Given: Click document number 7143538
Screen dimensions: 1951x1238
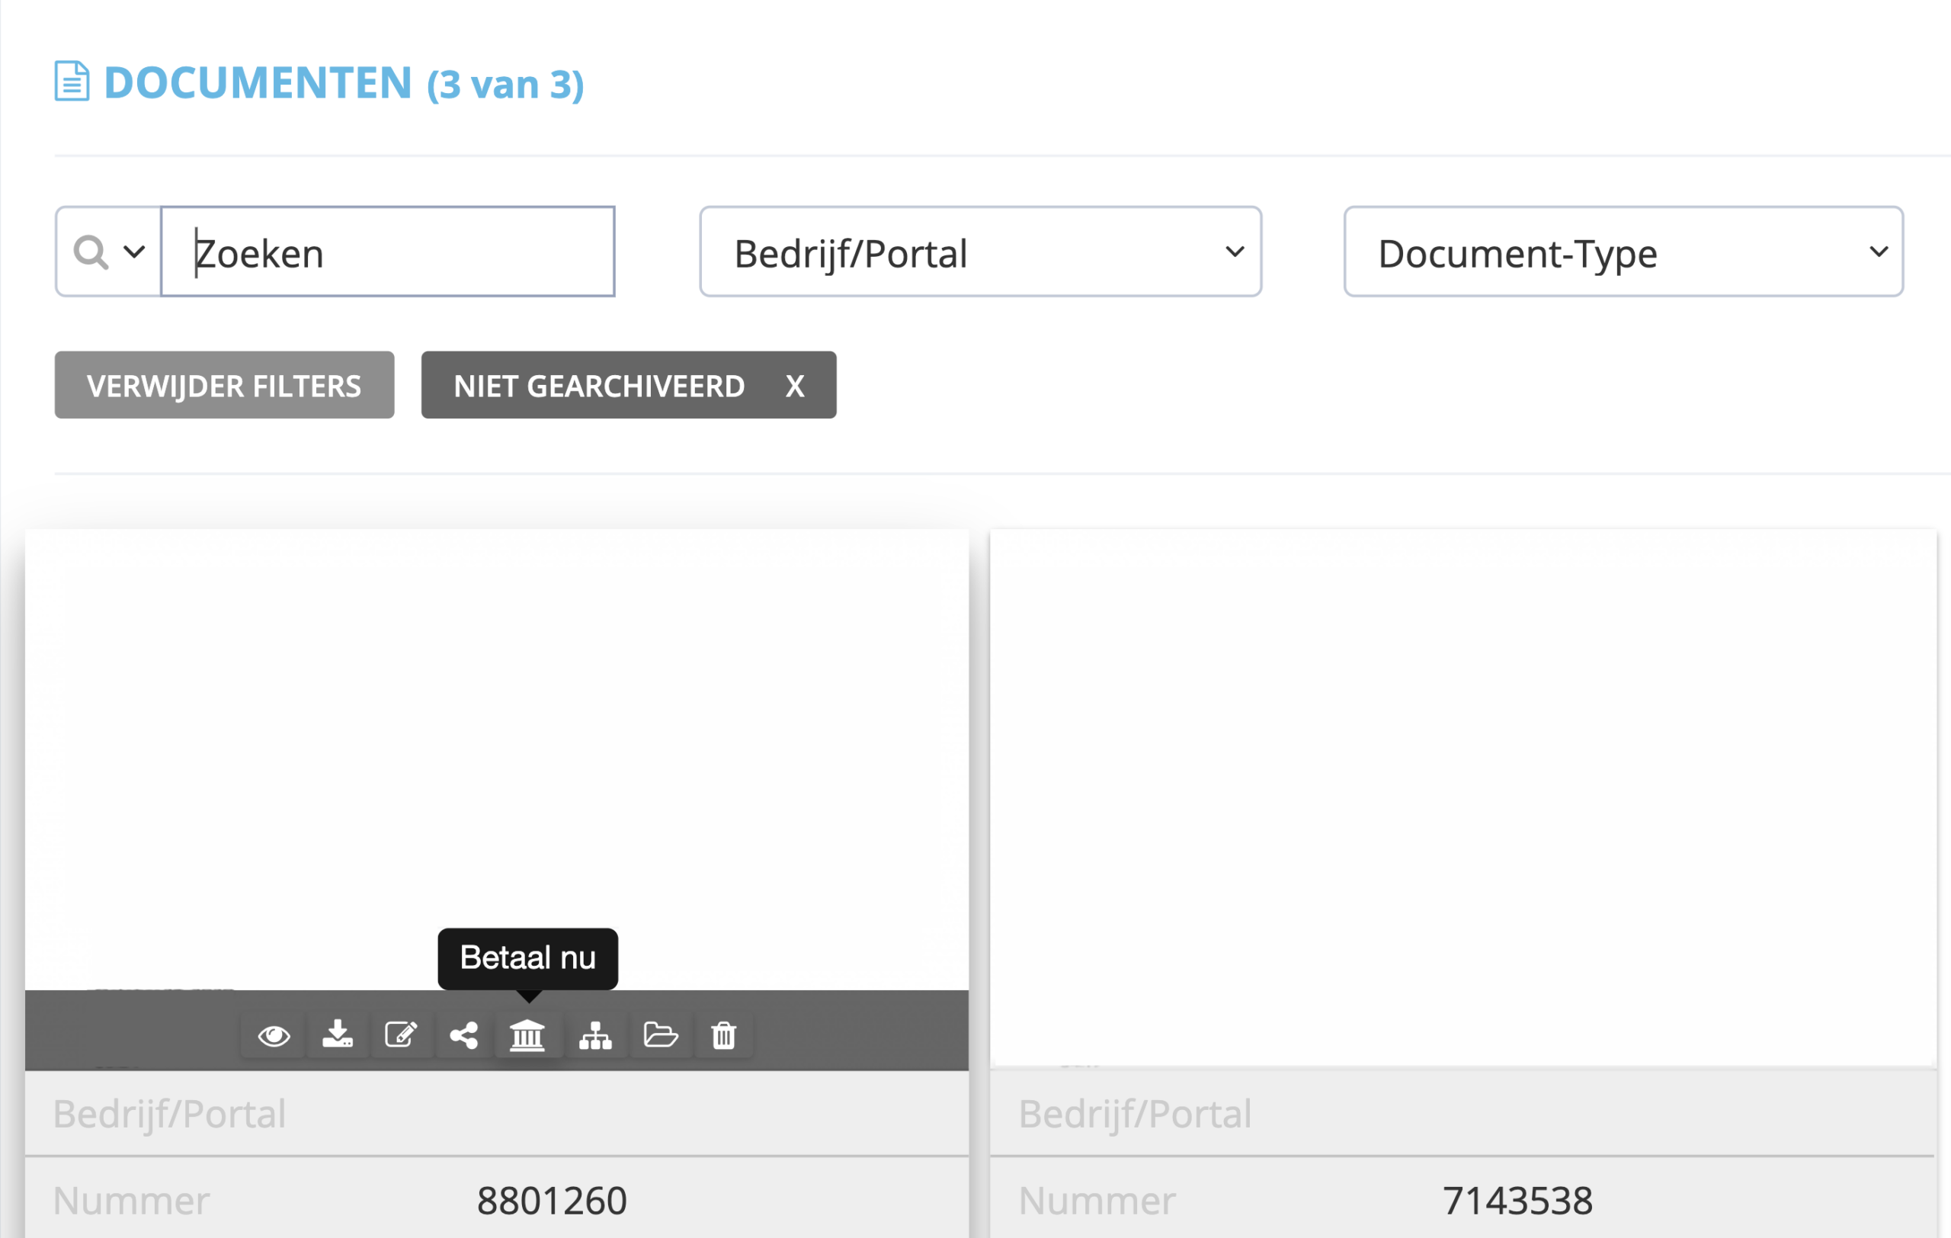Looking at the screenshot, I should click(x=1517, y=1201).
